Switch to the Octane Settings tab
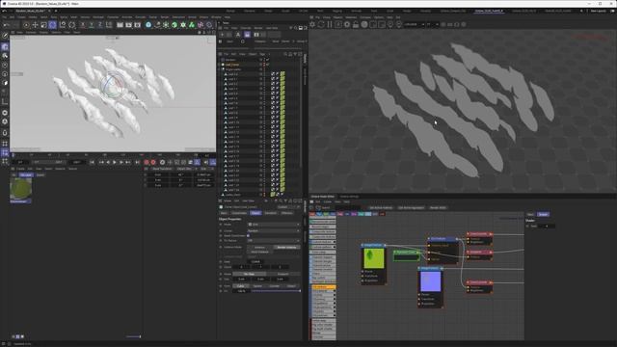The image size is (617, 347). (349, 197)
